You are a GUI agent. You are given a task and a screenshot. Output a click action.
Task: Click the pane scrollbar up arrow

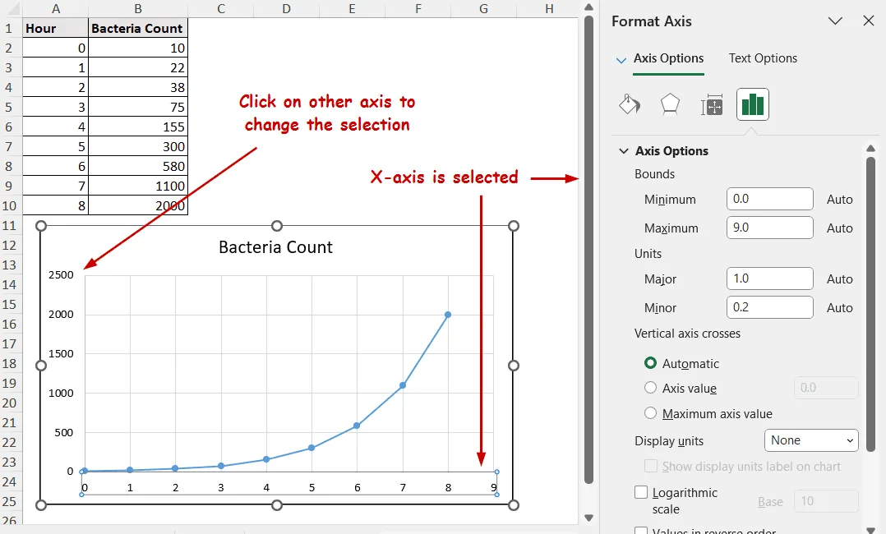tap(870, 149)
